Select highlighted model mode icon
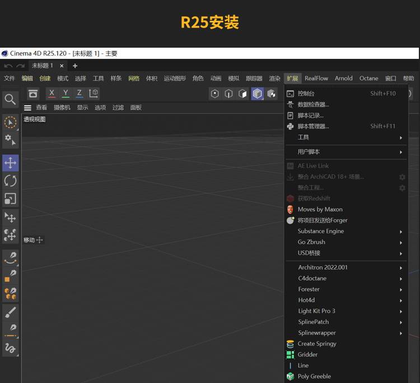 (x=257, y=94)
